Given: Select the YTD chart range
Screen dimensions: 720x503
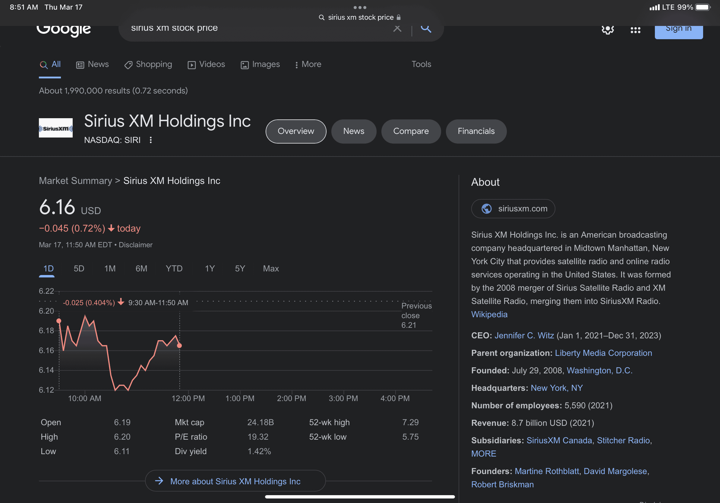Looking at the screenshot, I should (174, 269).
